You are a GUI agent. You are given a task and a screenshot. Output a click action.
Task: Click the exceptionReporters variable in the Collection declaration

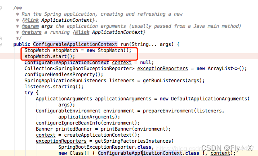(x=163, y=69)
